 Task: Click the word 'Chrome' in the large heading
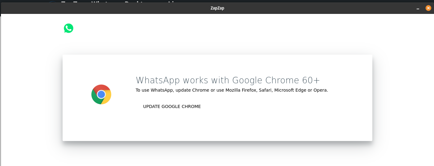click(x=283, y=80)
